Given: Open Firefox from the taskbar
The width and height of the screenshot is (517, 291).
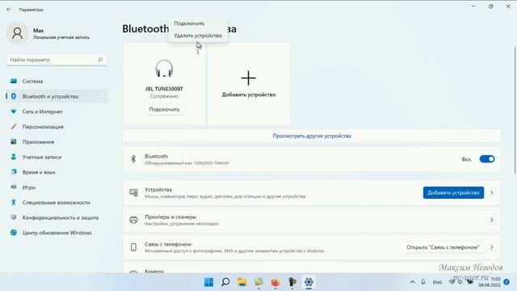Looking at the screenshot, I should 275,282.
